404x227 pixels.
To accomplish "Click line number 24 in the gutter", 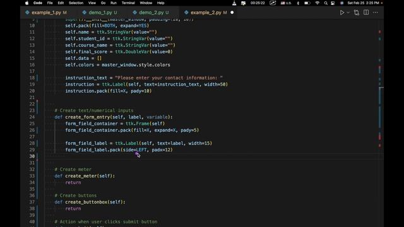I will coord(32,117).
